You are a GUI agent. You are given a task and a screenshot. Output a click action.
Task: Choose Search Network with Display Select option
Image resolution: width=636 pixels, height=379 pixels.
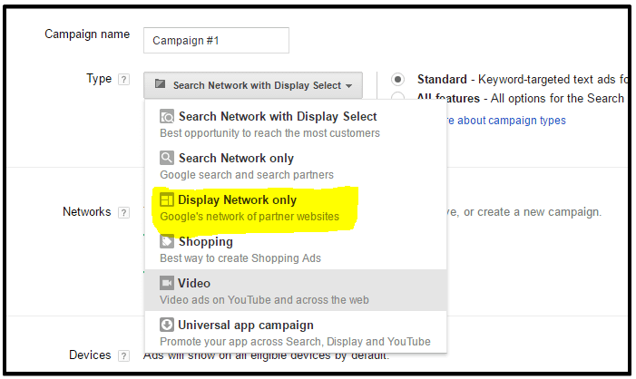pyautogui.click(x=296, y=124)
